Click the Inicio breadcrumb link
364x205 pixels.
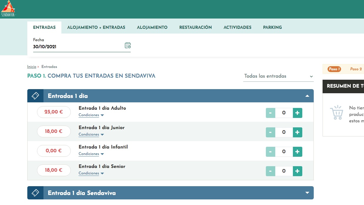(x=31, y=66)
